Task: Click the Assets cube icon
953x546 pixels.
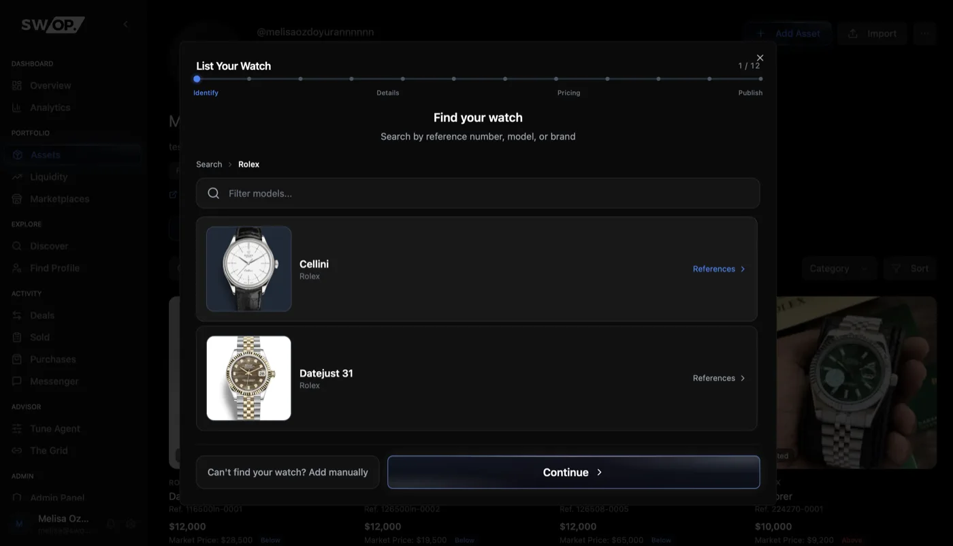Action: 17,155
